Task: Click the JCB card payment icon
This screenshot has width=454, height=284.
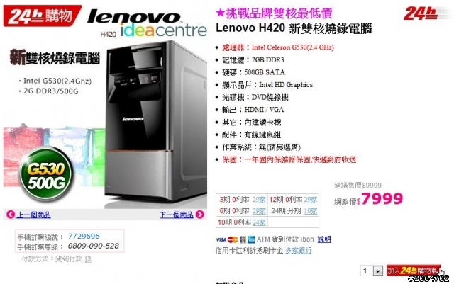Action: 243,239
